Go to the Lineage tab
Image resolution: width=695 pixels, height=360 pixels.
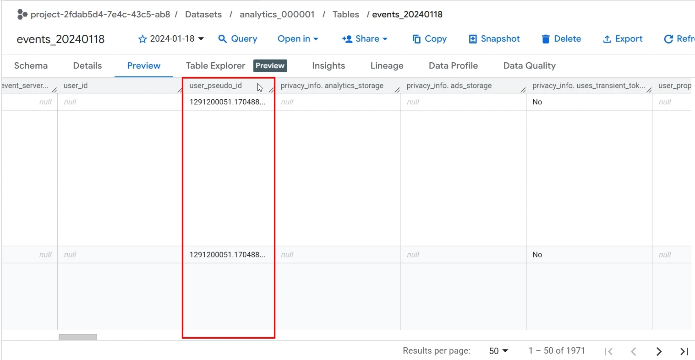coord(387,65)
